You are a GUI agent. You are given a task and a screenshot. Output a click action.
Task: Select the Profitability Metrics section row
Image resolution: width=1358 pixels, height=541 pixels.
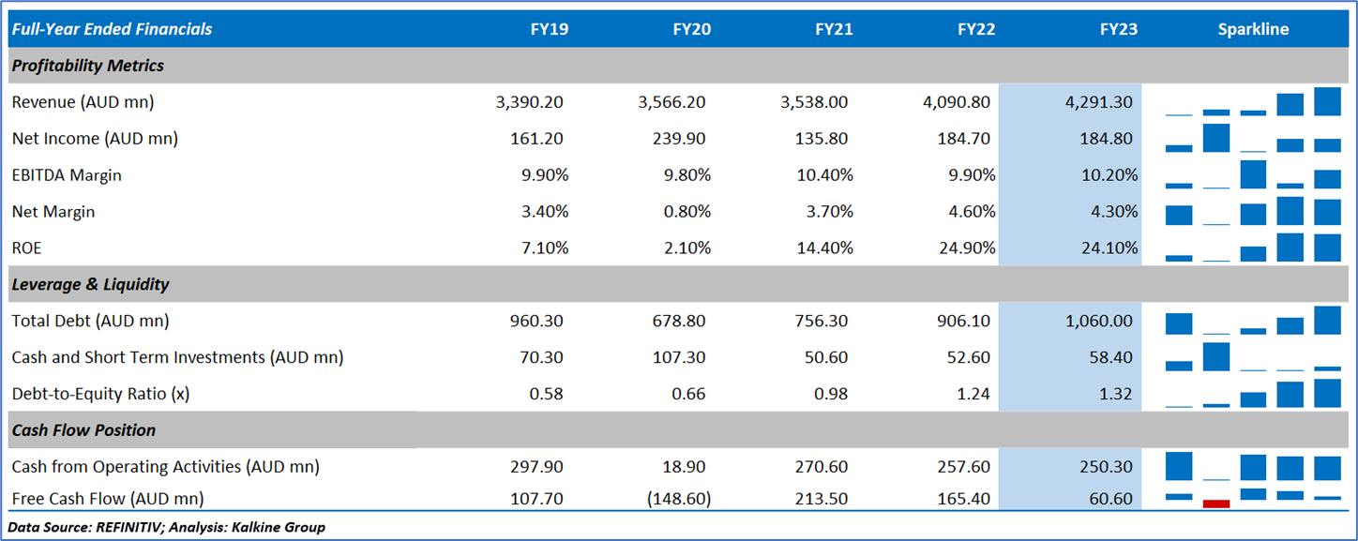[x=88, y=66]
